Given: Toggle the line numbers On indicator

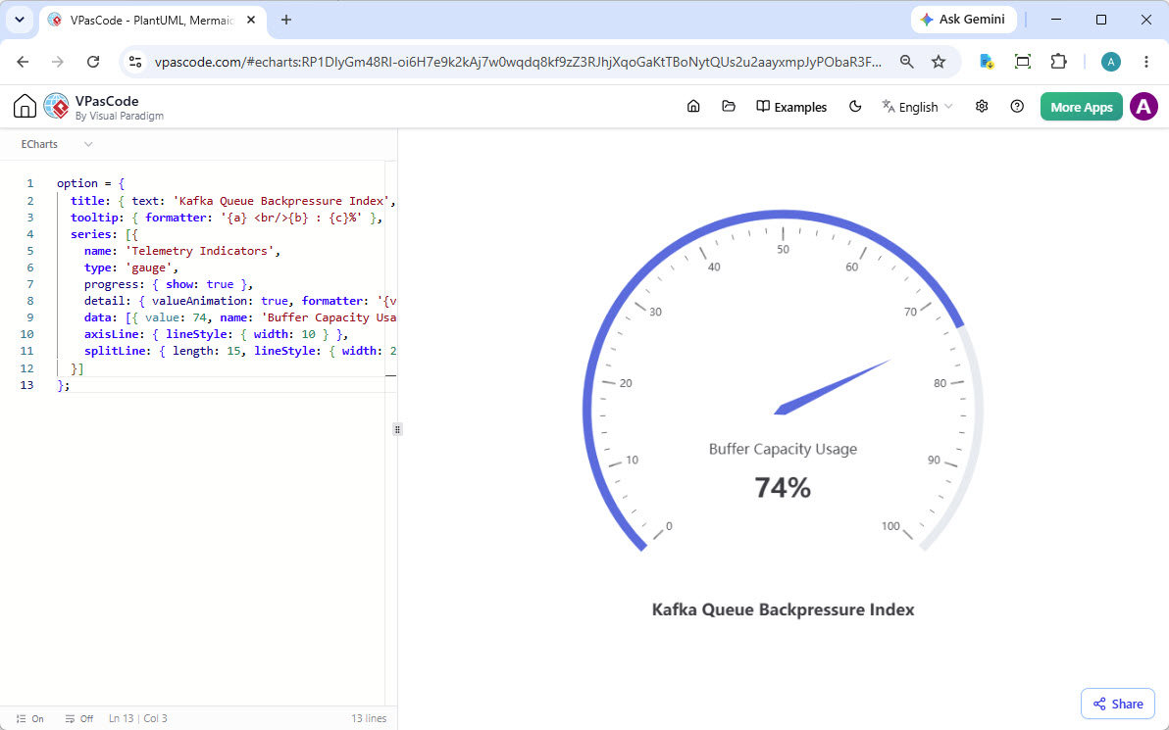Looking at the screenshot, I should 30,718.
